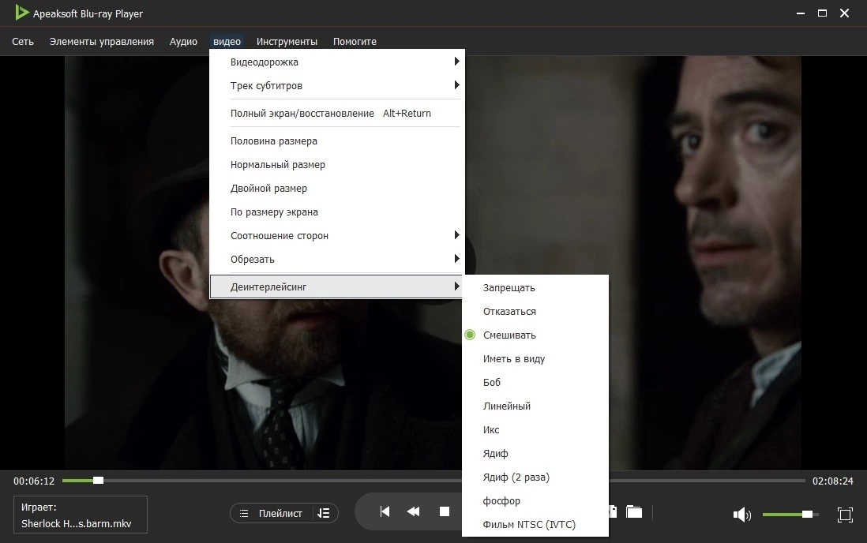867x543 pixels.
Task: Click the previous track button
Action: (x=385, y=511)
